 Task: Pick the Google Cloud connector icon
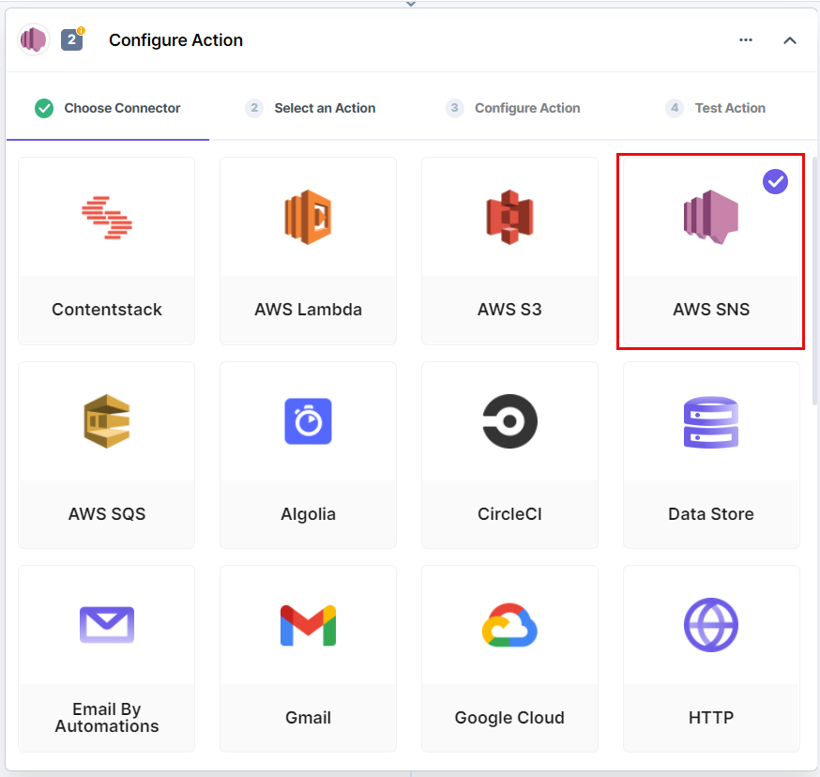pos(509,625)
